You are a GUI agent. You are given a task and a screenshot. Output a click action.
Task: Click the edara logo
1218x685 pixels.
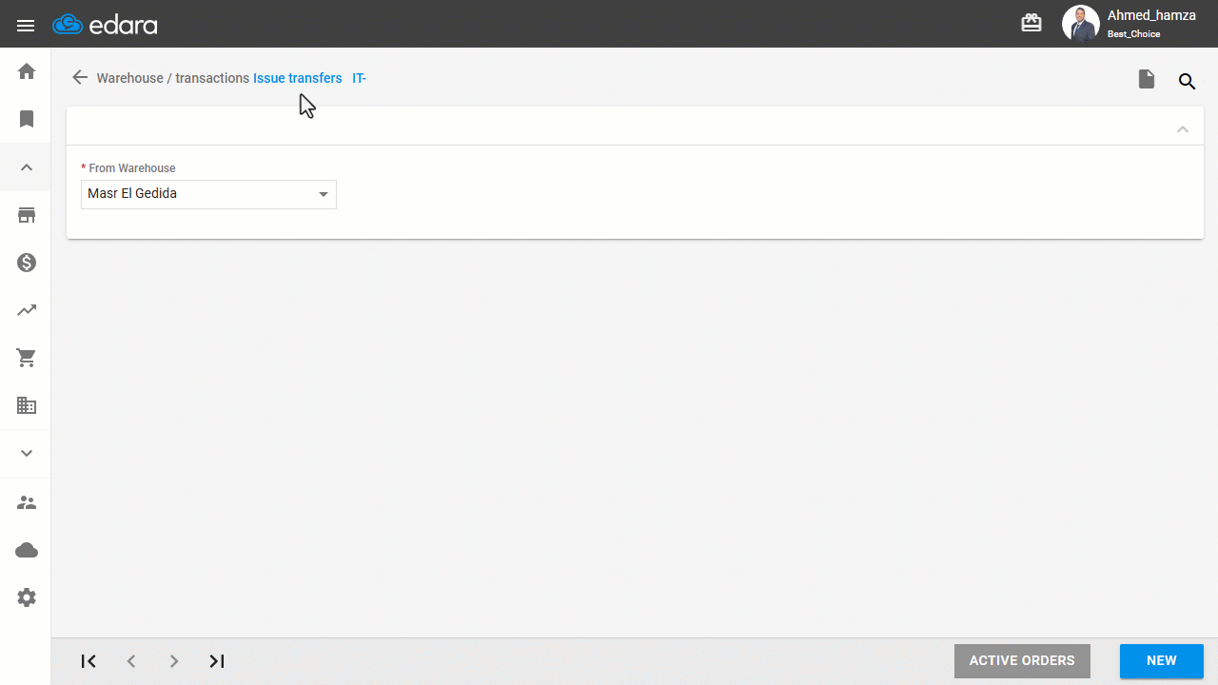105,25
